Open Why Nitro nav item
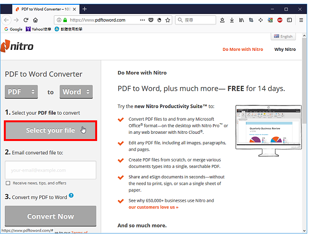 coord(285,49)
